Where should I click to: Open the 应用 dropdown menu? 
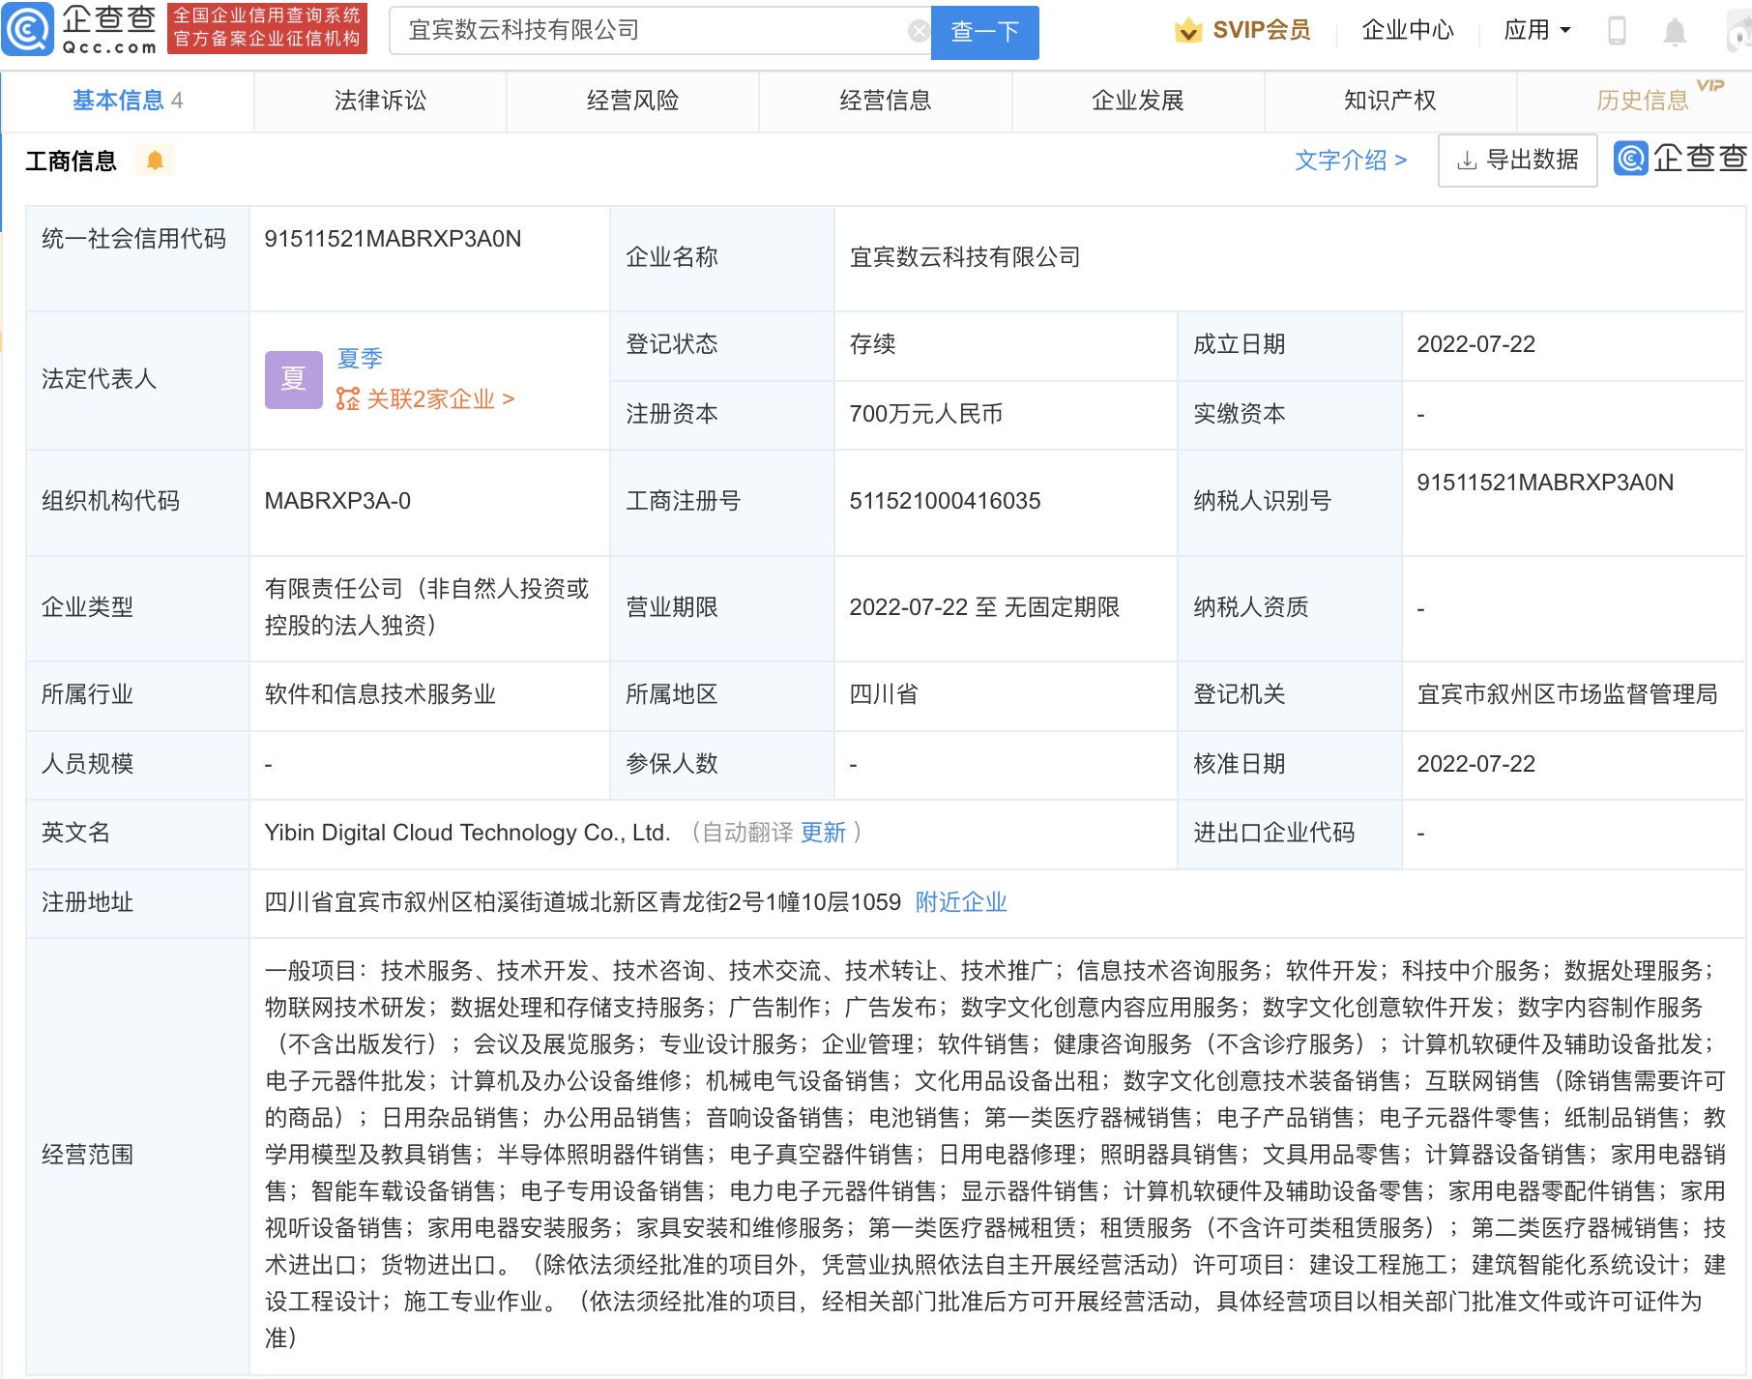tap(1537, 31)
